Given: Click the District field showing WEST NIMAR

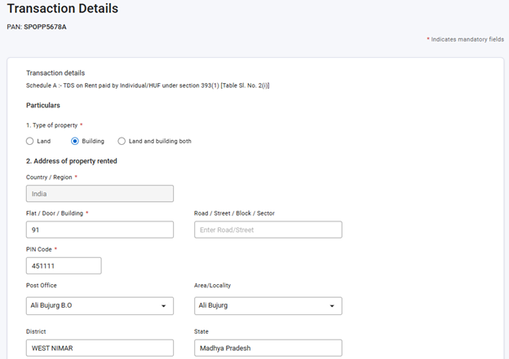Looking at the screenshot, I should (x=100, y=348).
